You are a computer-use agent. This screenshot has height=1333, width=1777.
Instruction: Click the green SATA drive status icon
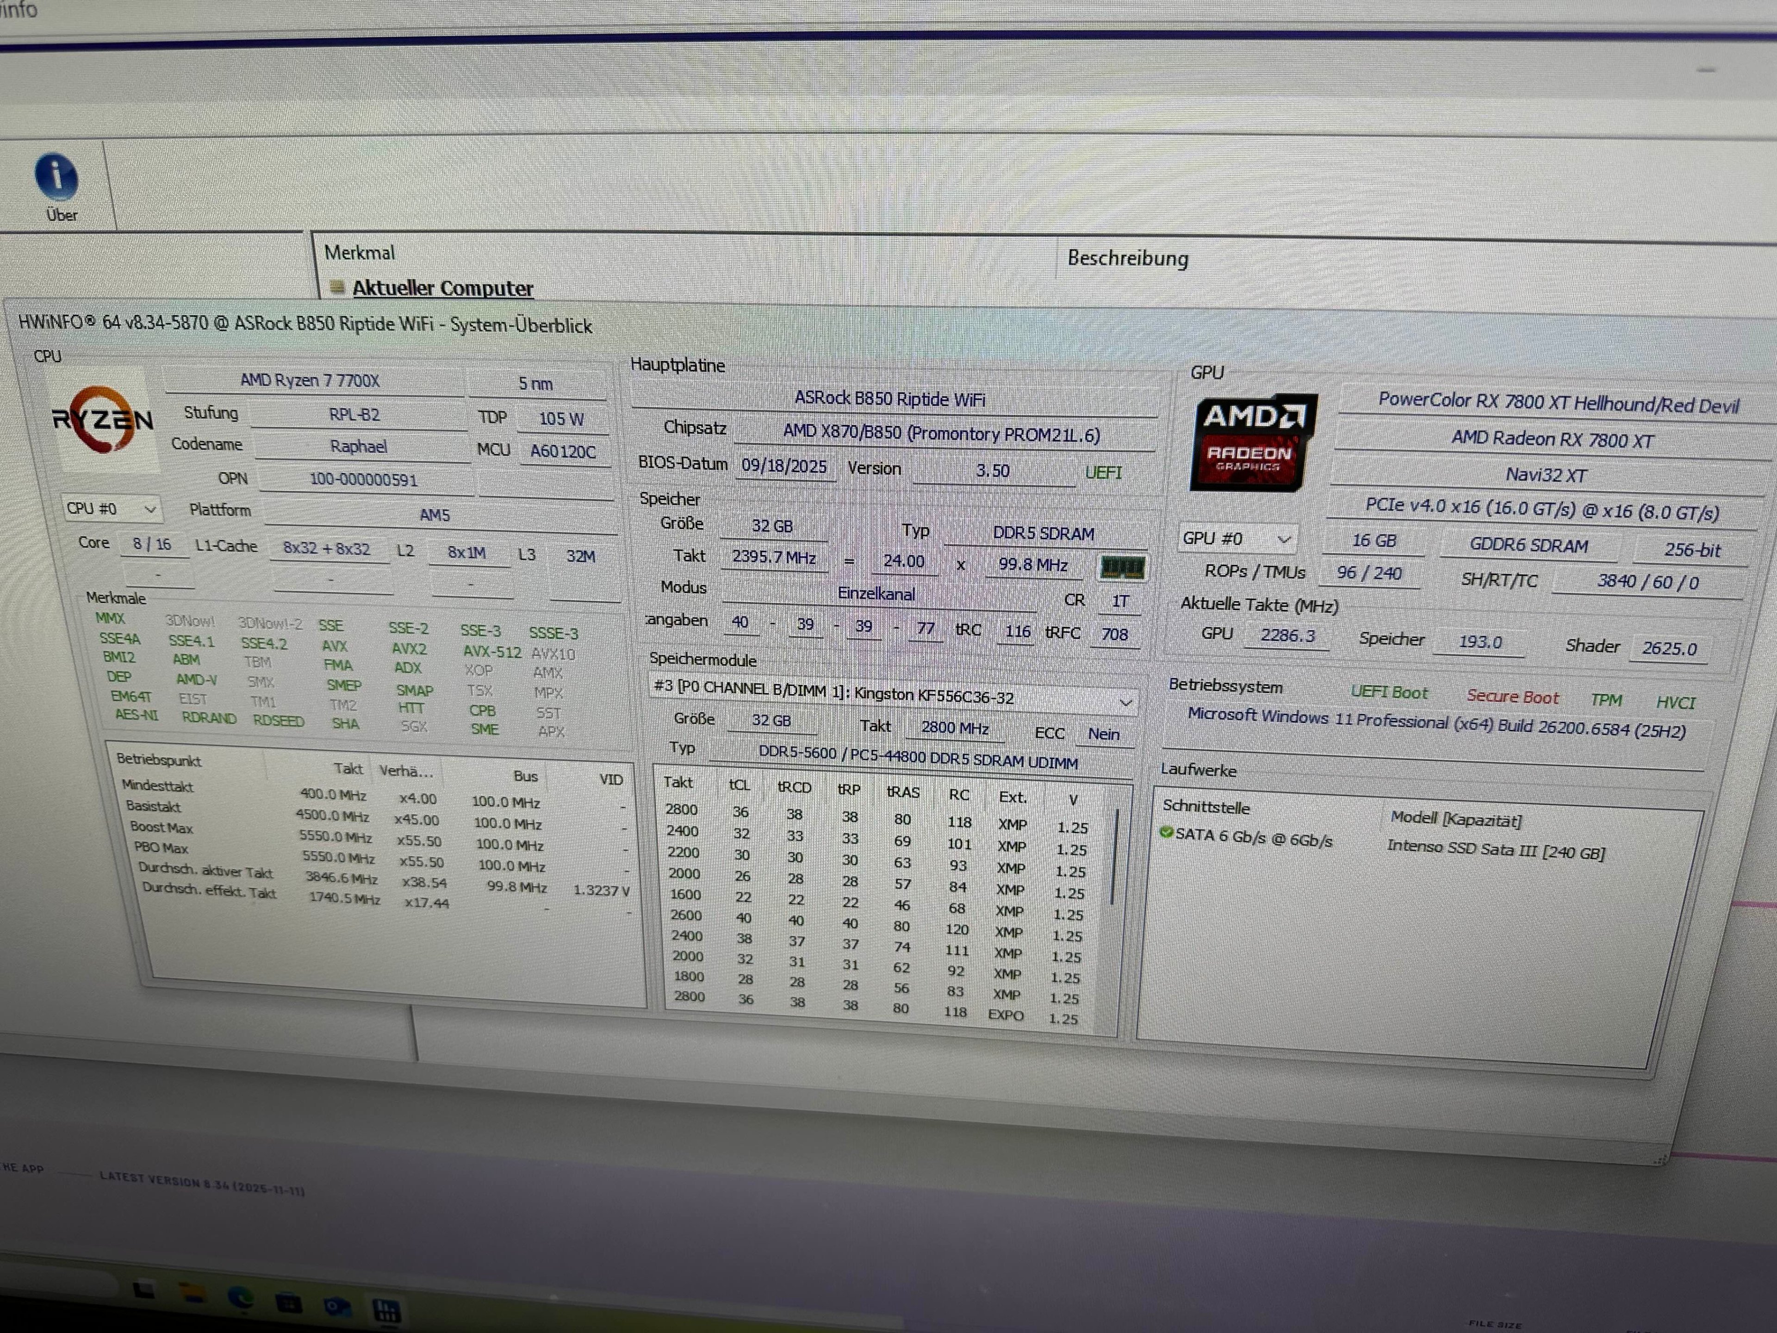[1167, 832]
